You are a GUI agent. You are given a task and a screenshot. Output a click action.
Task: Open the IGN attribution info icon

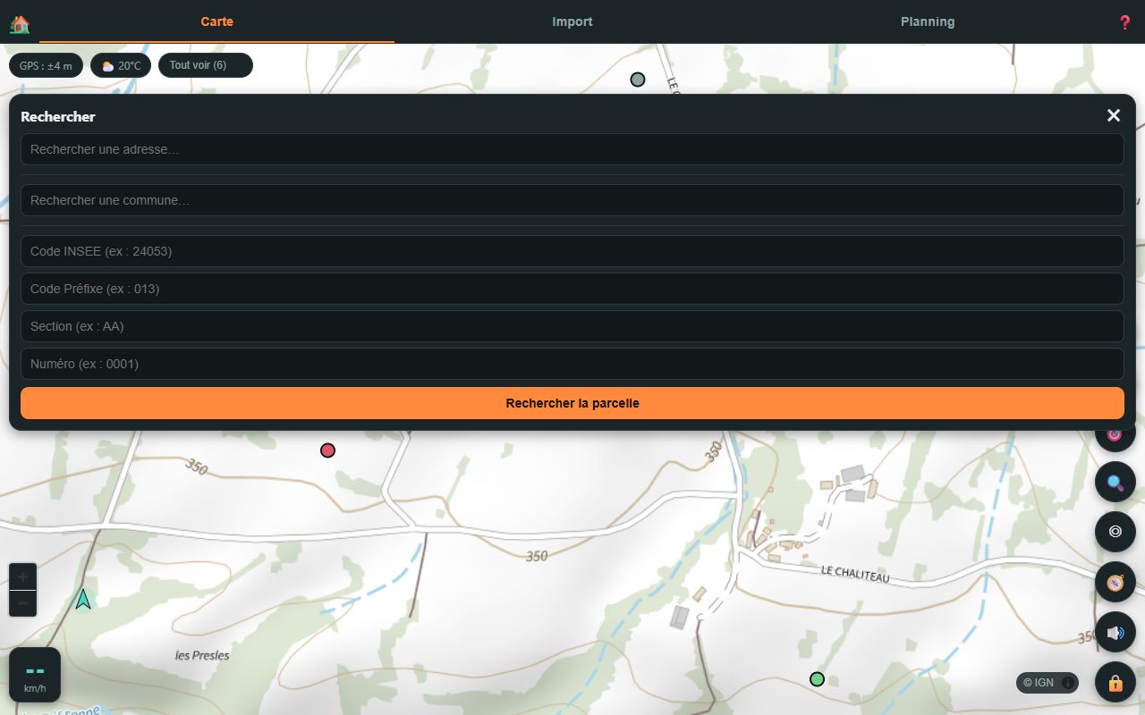coord(1068,683)
